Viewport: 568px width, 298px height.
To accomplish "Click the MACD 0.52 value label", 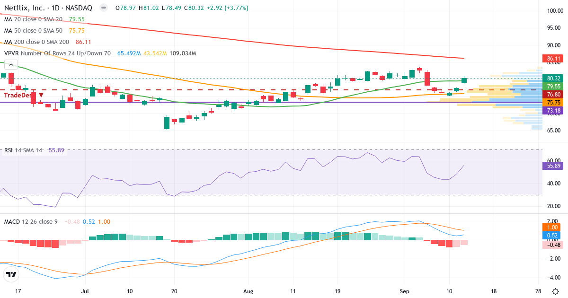I will point(554,235).
